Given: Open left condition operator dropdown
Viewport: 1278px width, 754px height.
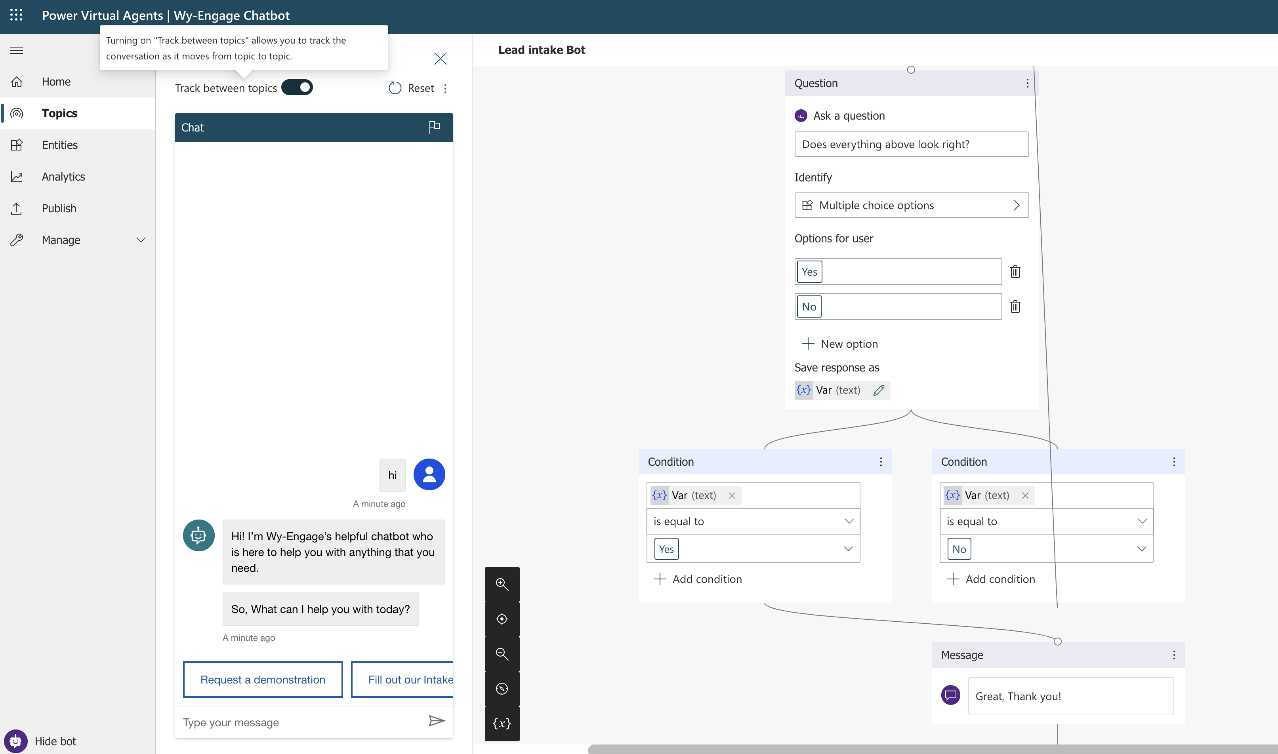Looking at the screenshot, I should [x=753, y=521].
